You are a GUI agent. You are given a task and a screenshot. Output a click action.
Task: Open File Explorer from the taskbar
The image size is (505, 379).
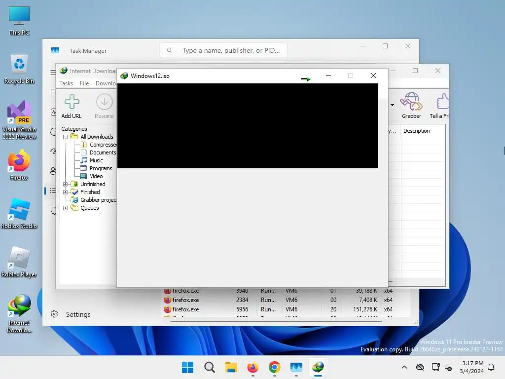[231, 367]
